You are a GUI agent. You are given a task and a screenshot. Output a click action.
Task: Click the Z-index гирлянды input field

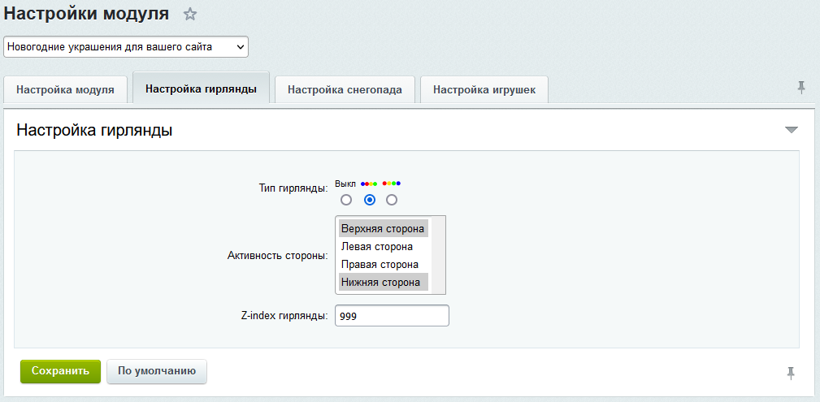tap(391, 316)
